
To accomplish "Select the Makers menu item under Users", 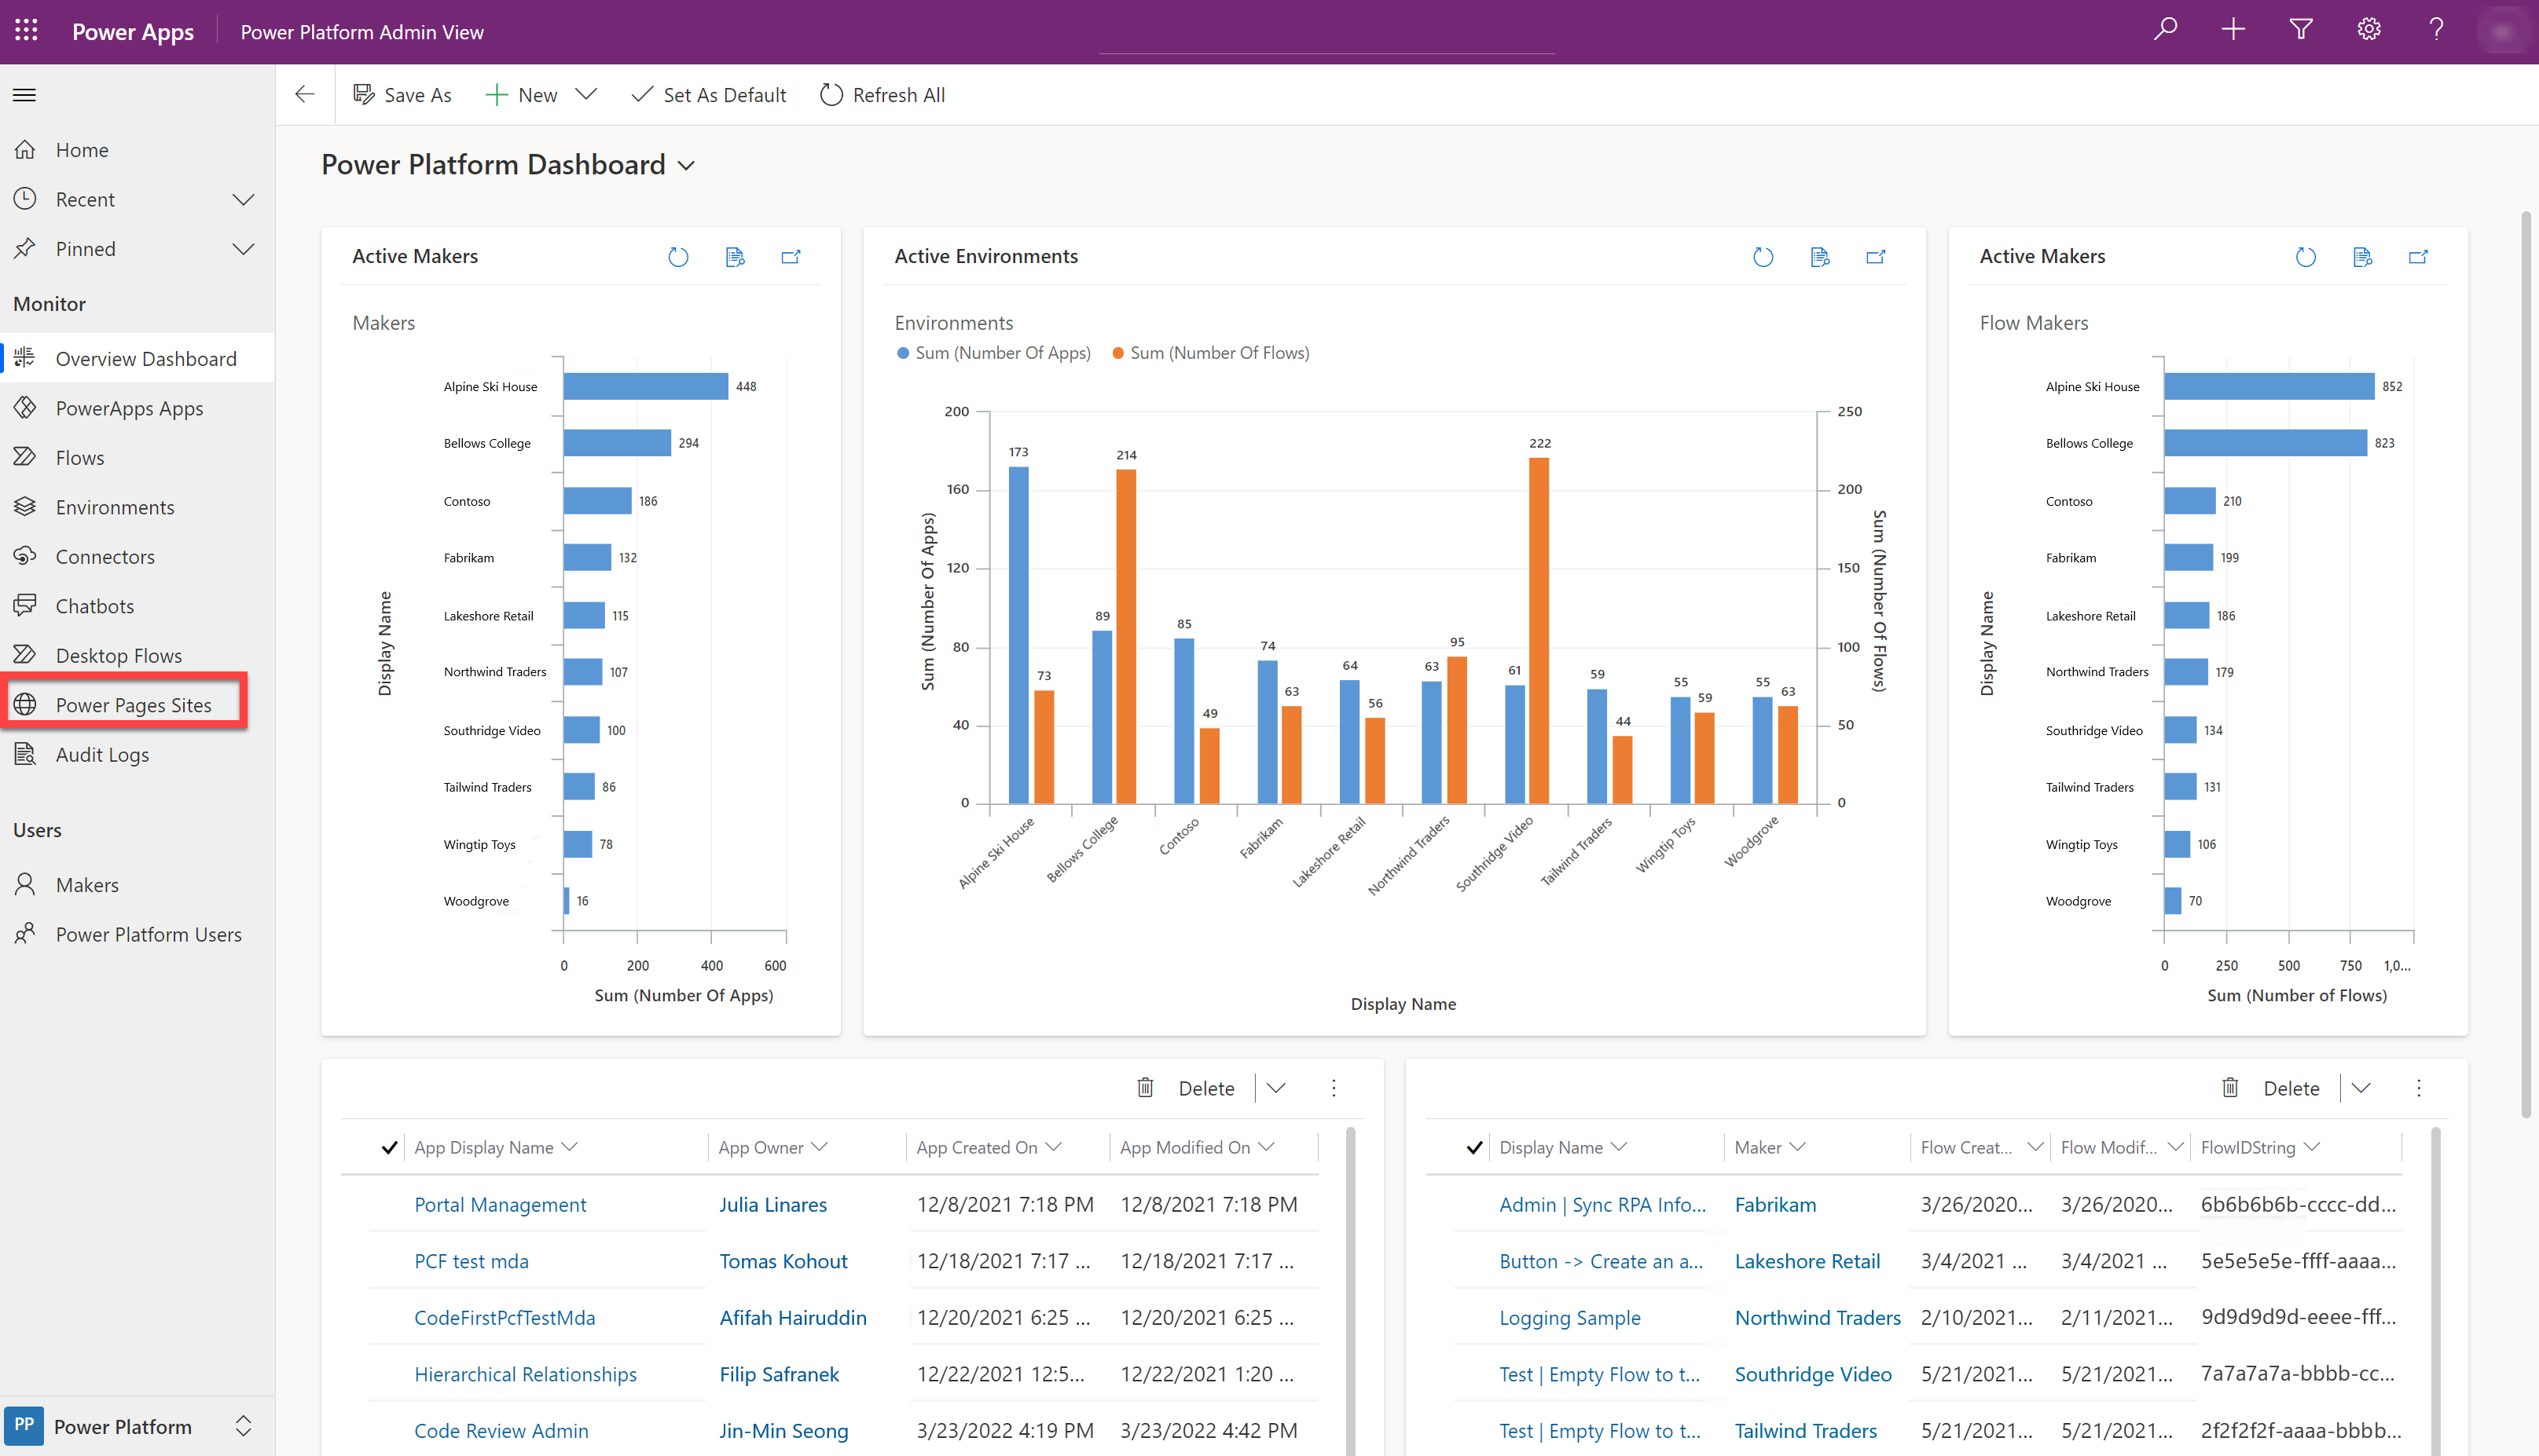I will click(87, 884).
